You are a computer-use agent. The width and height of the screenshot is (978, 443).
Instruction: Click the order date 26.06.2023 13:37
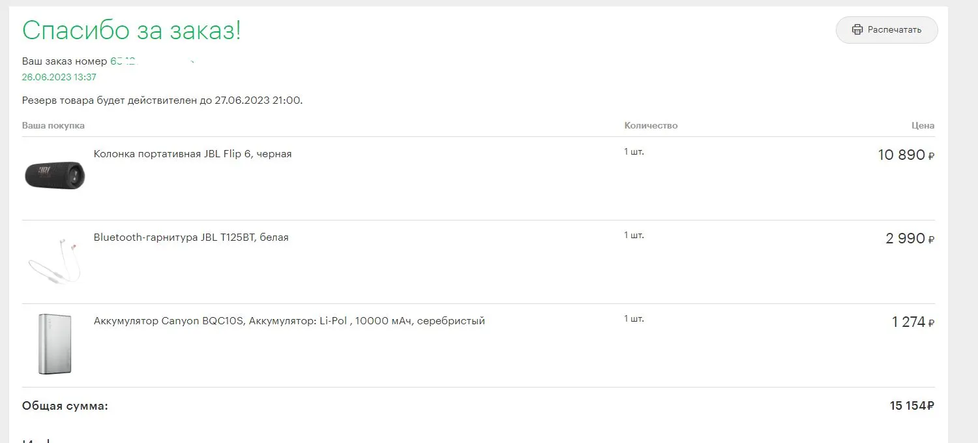tap(59, 77)
